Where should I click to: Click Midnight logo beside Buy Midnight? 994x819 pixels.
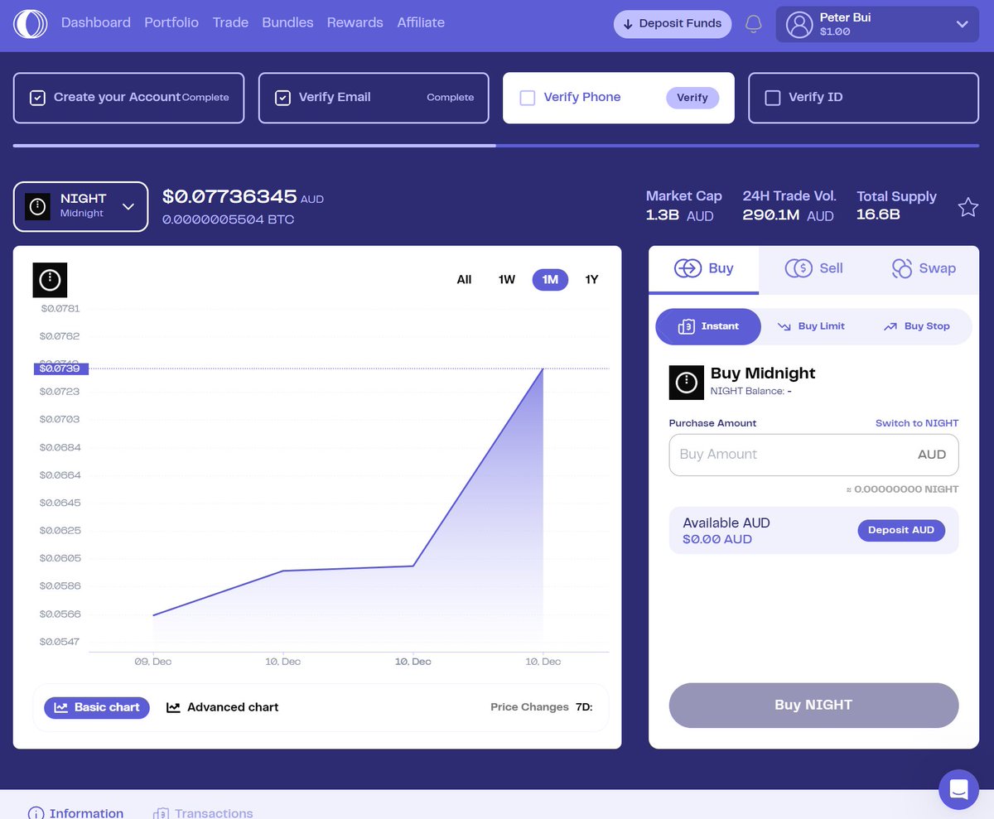tap(686, 382)
